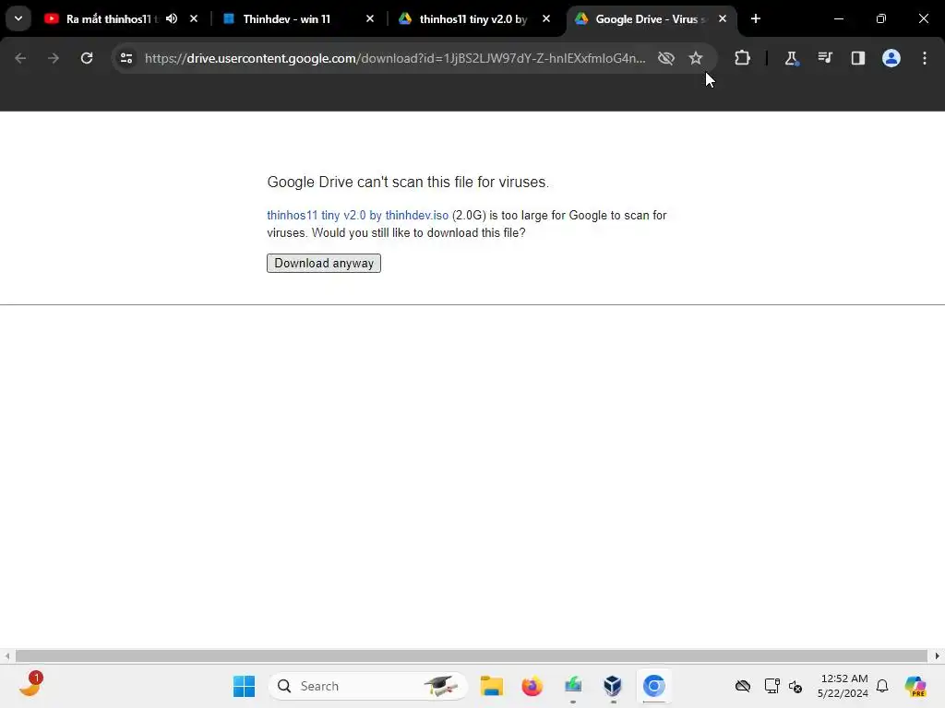The width and height of the screenshot is (945, 708).
Task: Open the Chromium browser taskbar icon
Action: [654, 686]
